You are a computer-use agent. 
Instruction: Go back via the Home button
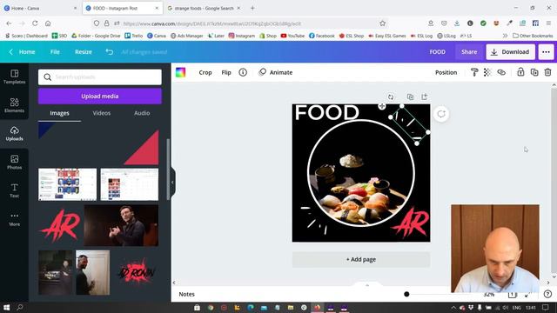pos(22,52)
